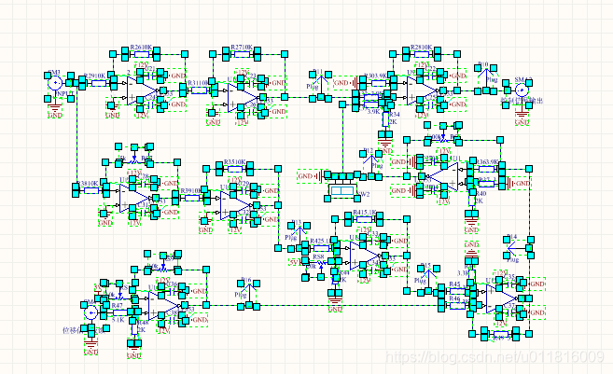Image resolution: width=613 pixels, height=374 pixels.
Task: Select the P12 plug symbol
Action: 371,165
